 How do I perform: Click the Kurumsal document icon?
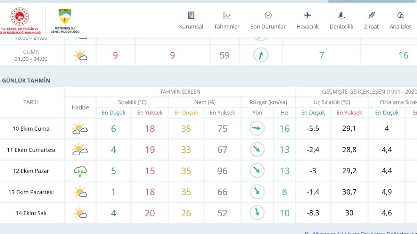(191, 15)
